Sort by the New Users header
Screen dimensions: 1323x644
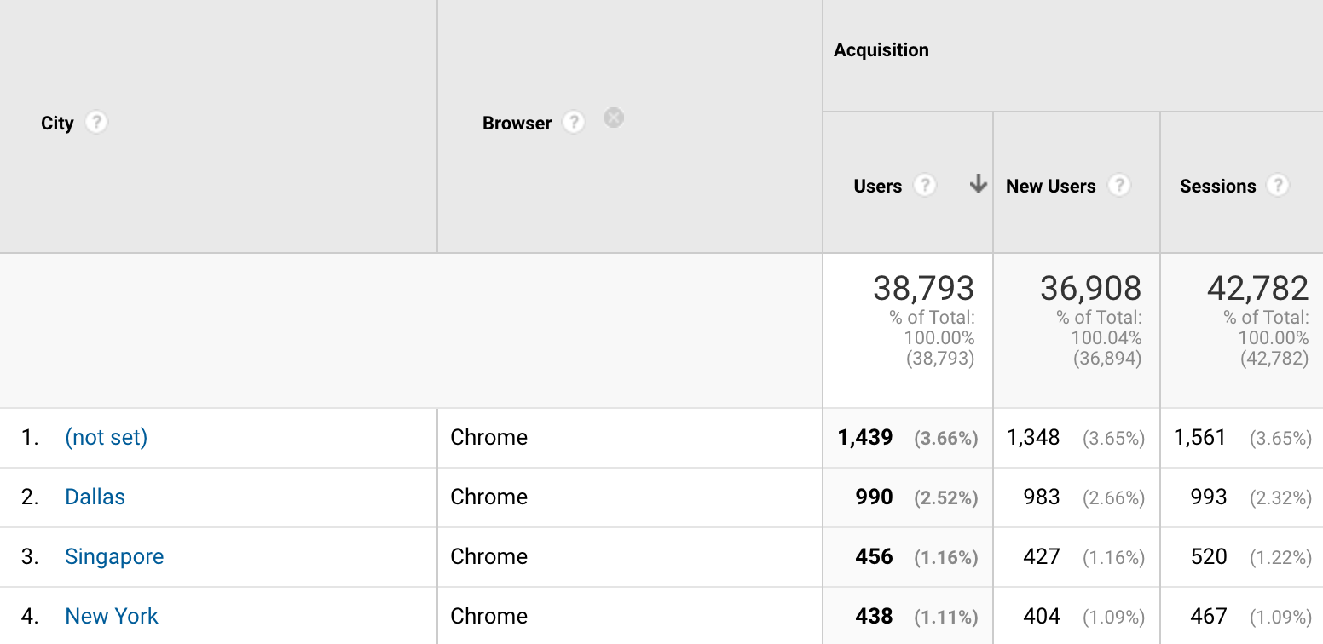[x=1050, y=187]
